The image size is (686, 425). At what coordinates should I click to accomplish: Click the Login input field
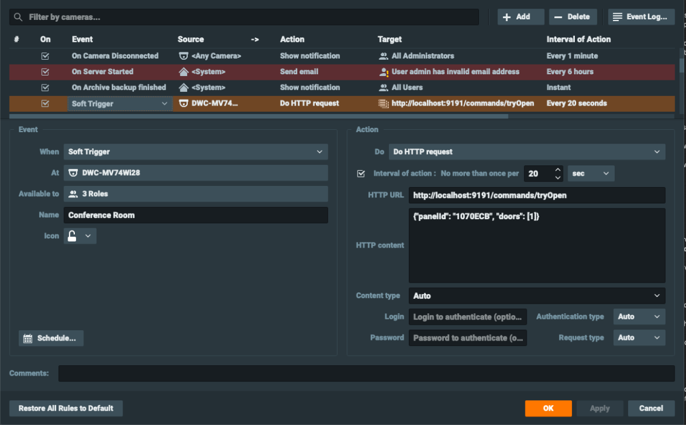pos(467,316)
